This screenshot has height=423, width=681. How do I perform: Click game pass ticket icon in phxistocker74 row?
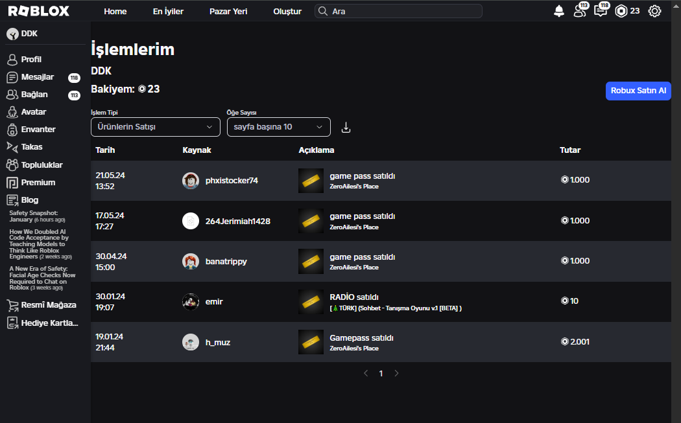point(311,181)
